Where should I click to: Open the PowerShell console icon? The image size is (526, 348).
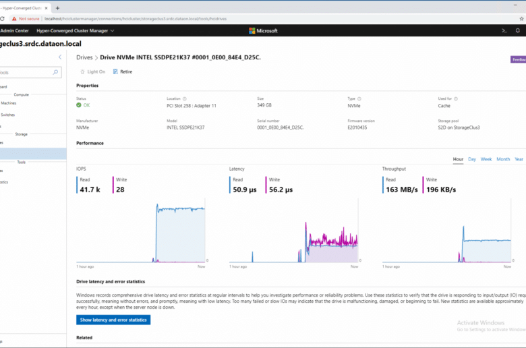point(504,30)
